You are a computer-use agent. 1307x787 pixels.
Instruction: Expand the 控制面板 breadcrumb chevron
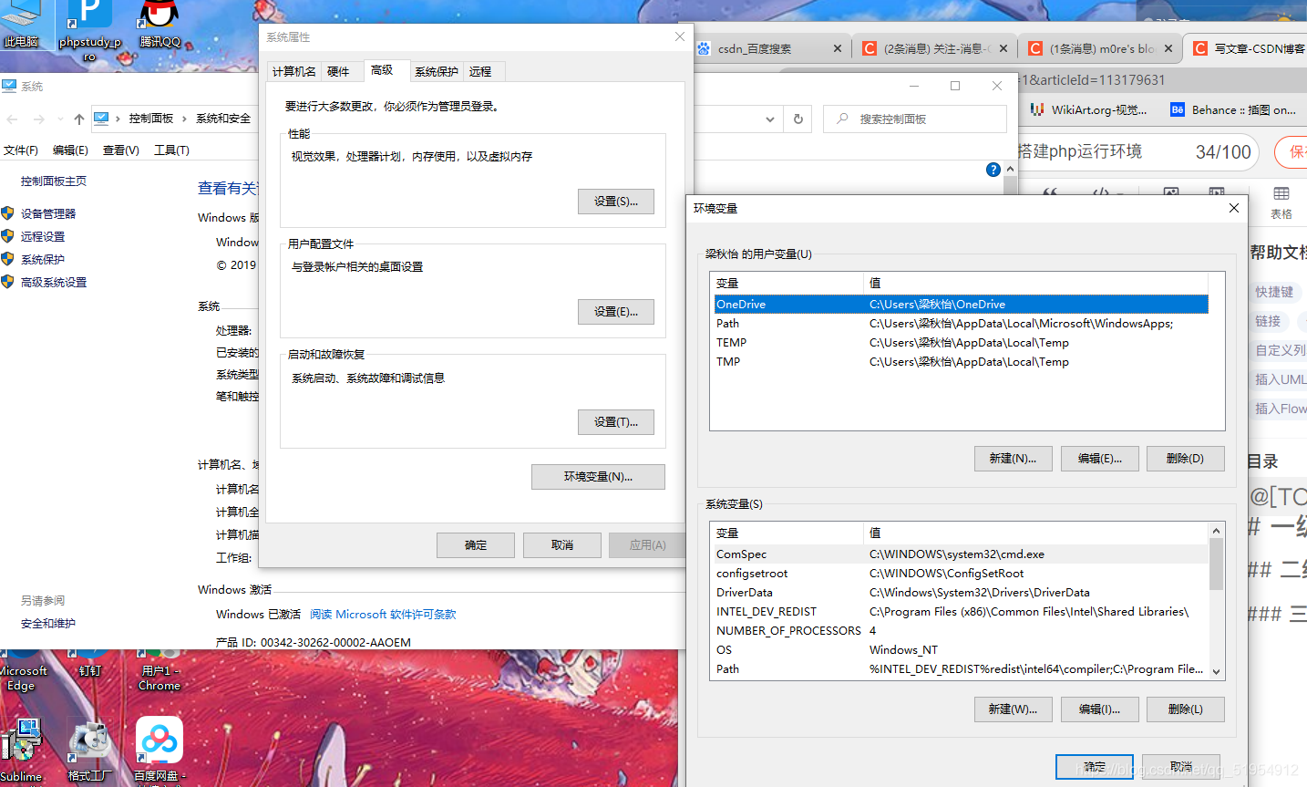coord(184,119)
